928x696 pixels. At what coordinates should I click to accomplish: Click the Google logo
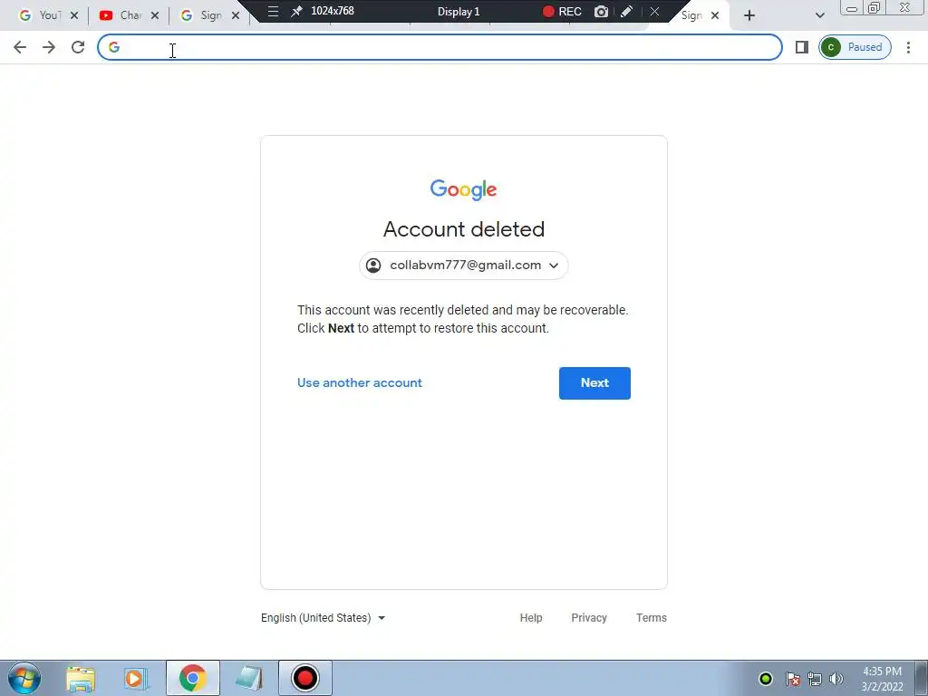463,189
